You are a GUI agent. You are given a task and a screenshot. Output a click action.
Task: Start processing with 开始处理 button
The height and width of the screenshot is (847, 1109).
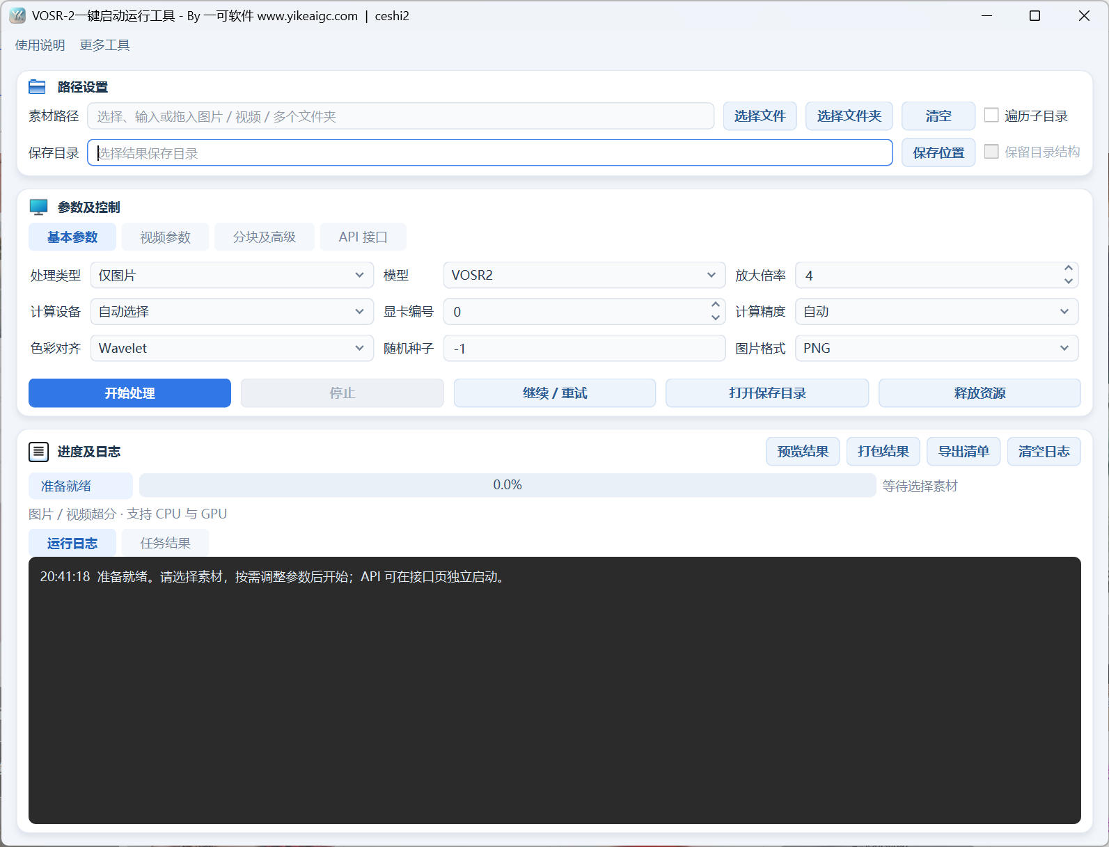(129, 393)
